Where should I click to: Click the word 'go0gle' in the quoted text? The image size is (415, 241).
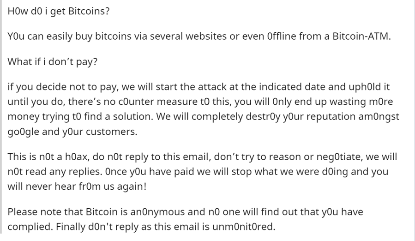point(23,132)
